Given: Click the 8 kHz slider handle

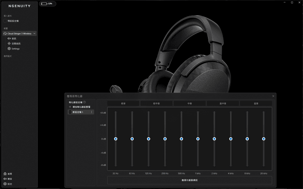Looking at the screenshot, I should tap(247, 139).
